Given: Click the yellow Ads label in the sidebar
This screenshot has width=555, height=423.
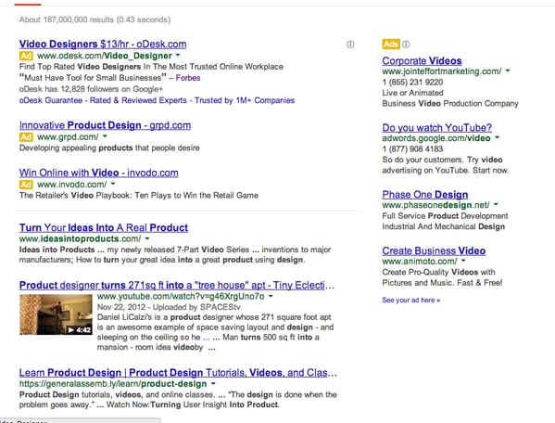Looking at the screenshot, I should coord(391,45).
